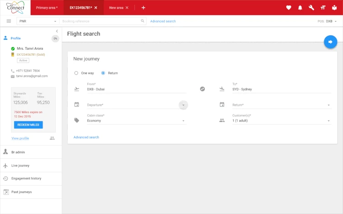
Task: Collapse the left profile sidebar
Action: pyautogui.click(x=57, y=31)
